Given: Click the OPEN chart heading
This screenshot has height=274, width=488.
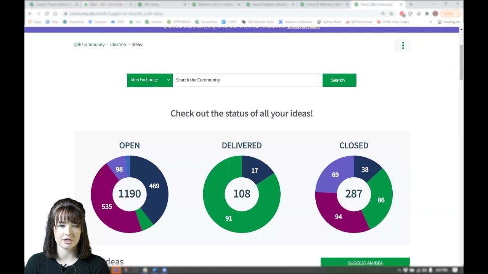Looking at the screenshot, I should coord(130,145).
